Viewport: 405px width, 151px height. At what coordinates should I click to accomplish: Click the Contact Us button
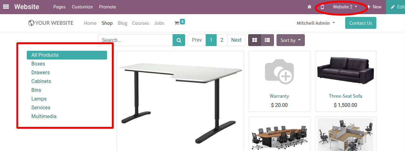coord(361,23)
